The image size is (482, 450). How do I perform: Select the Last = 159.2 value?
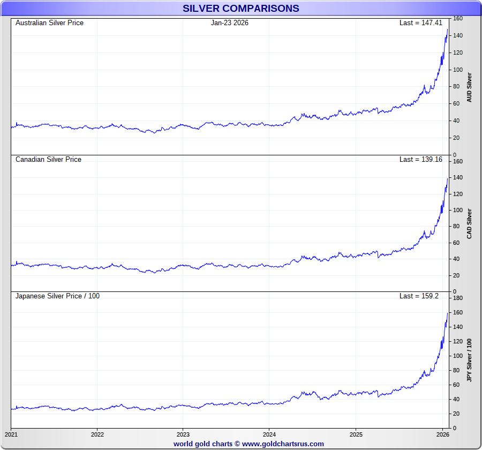pos(419,296)
